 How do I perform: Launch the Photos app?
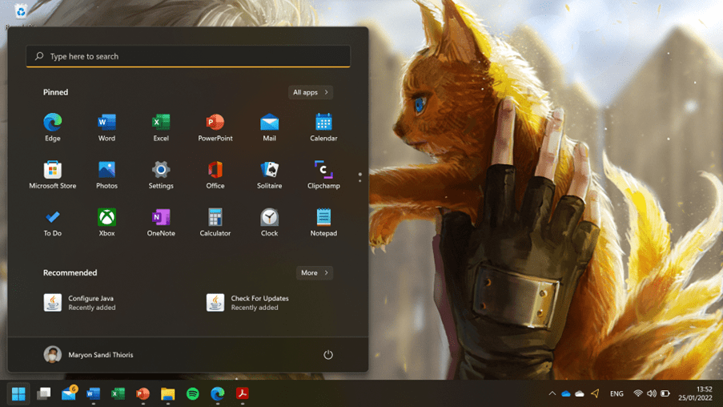click(x=106, y=175)
